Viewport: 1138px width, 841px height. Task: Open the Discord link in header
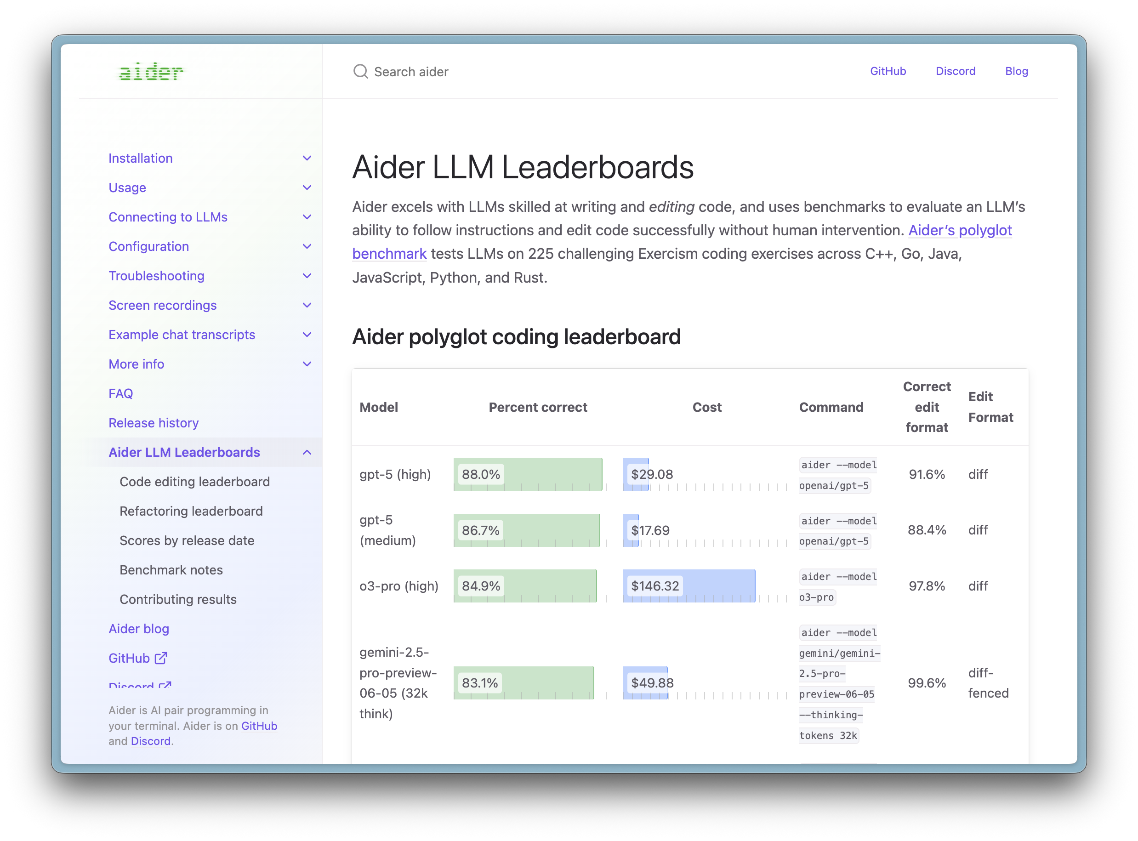[955, 71]
